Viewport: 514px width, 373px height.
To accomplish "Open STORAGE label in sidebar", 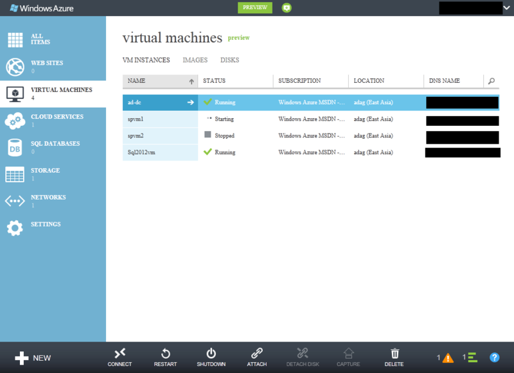I will click(x=45, y=170).
